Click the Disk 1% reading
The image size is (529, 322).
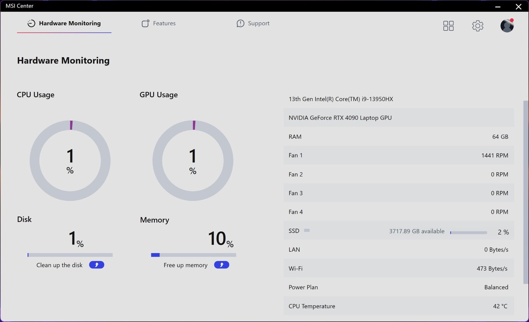coord(76,239)
